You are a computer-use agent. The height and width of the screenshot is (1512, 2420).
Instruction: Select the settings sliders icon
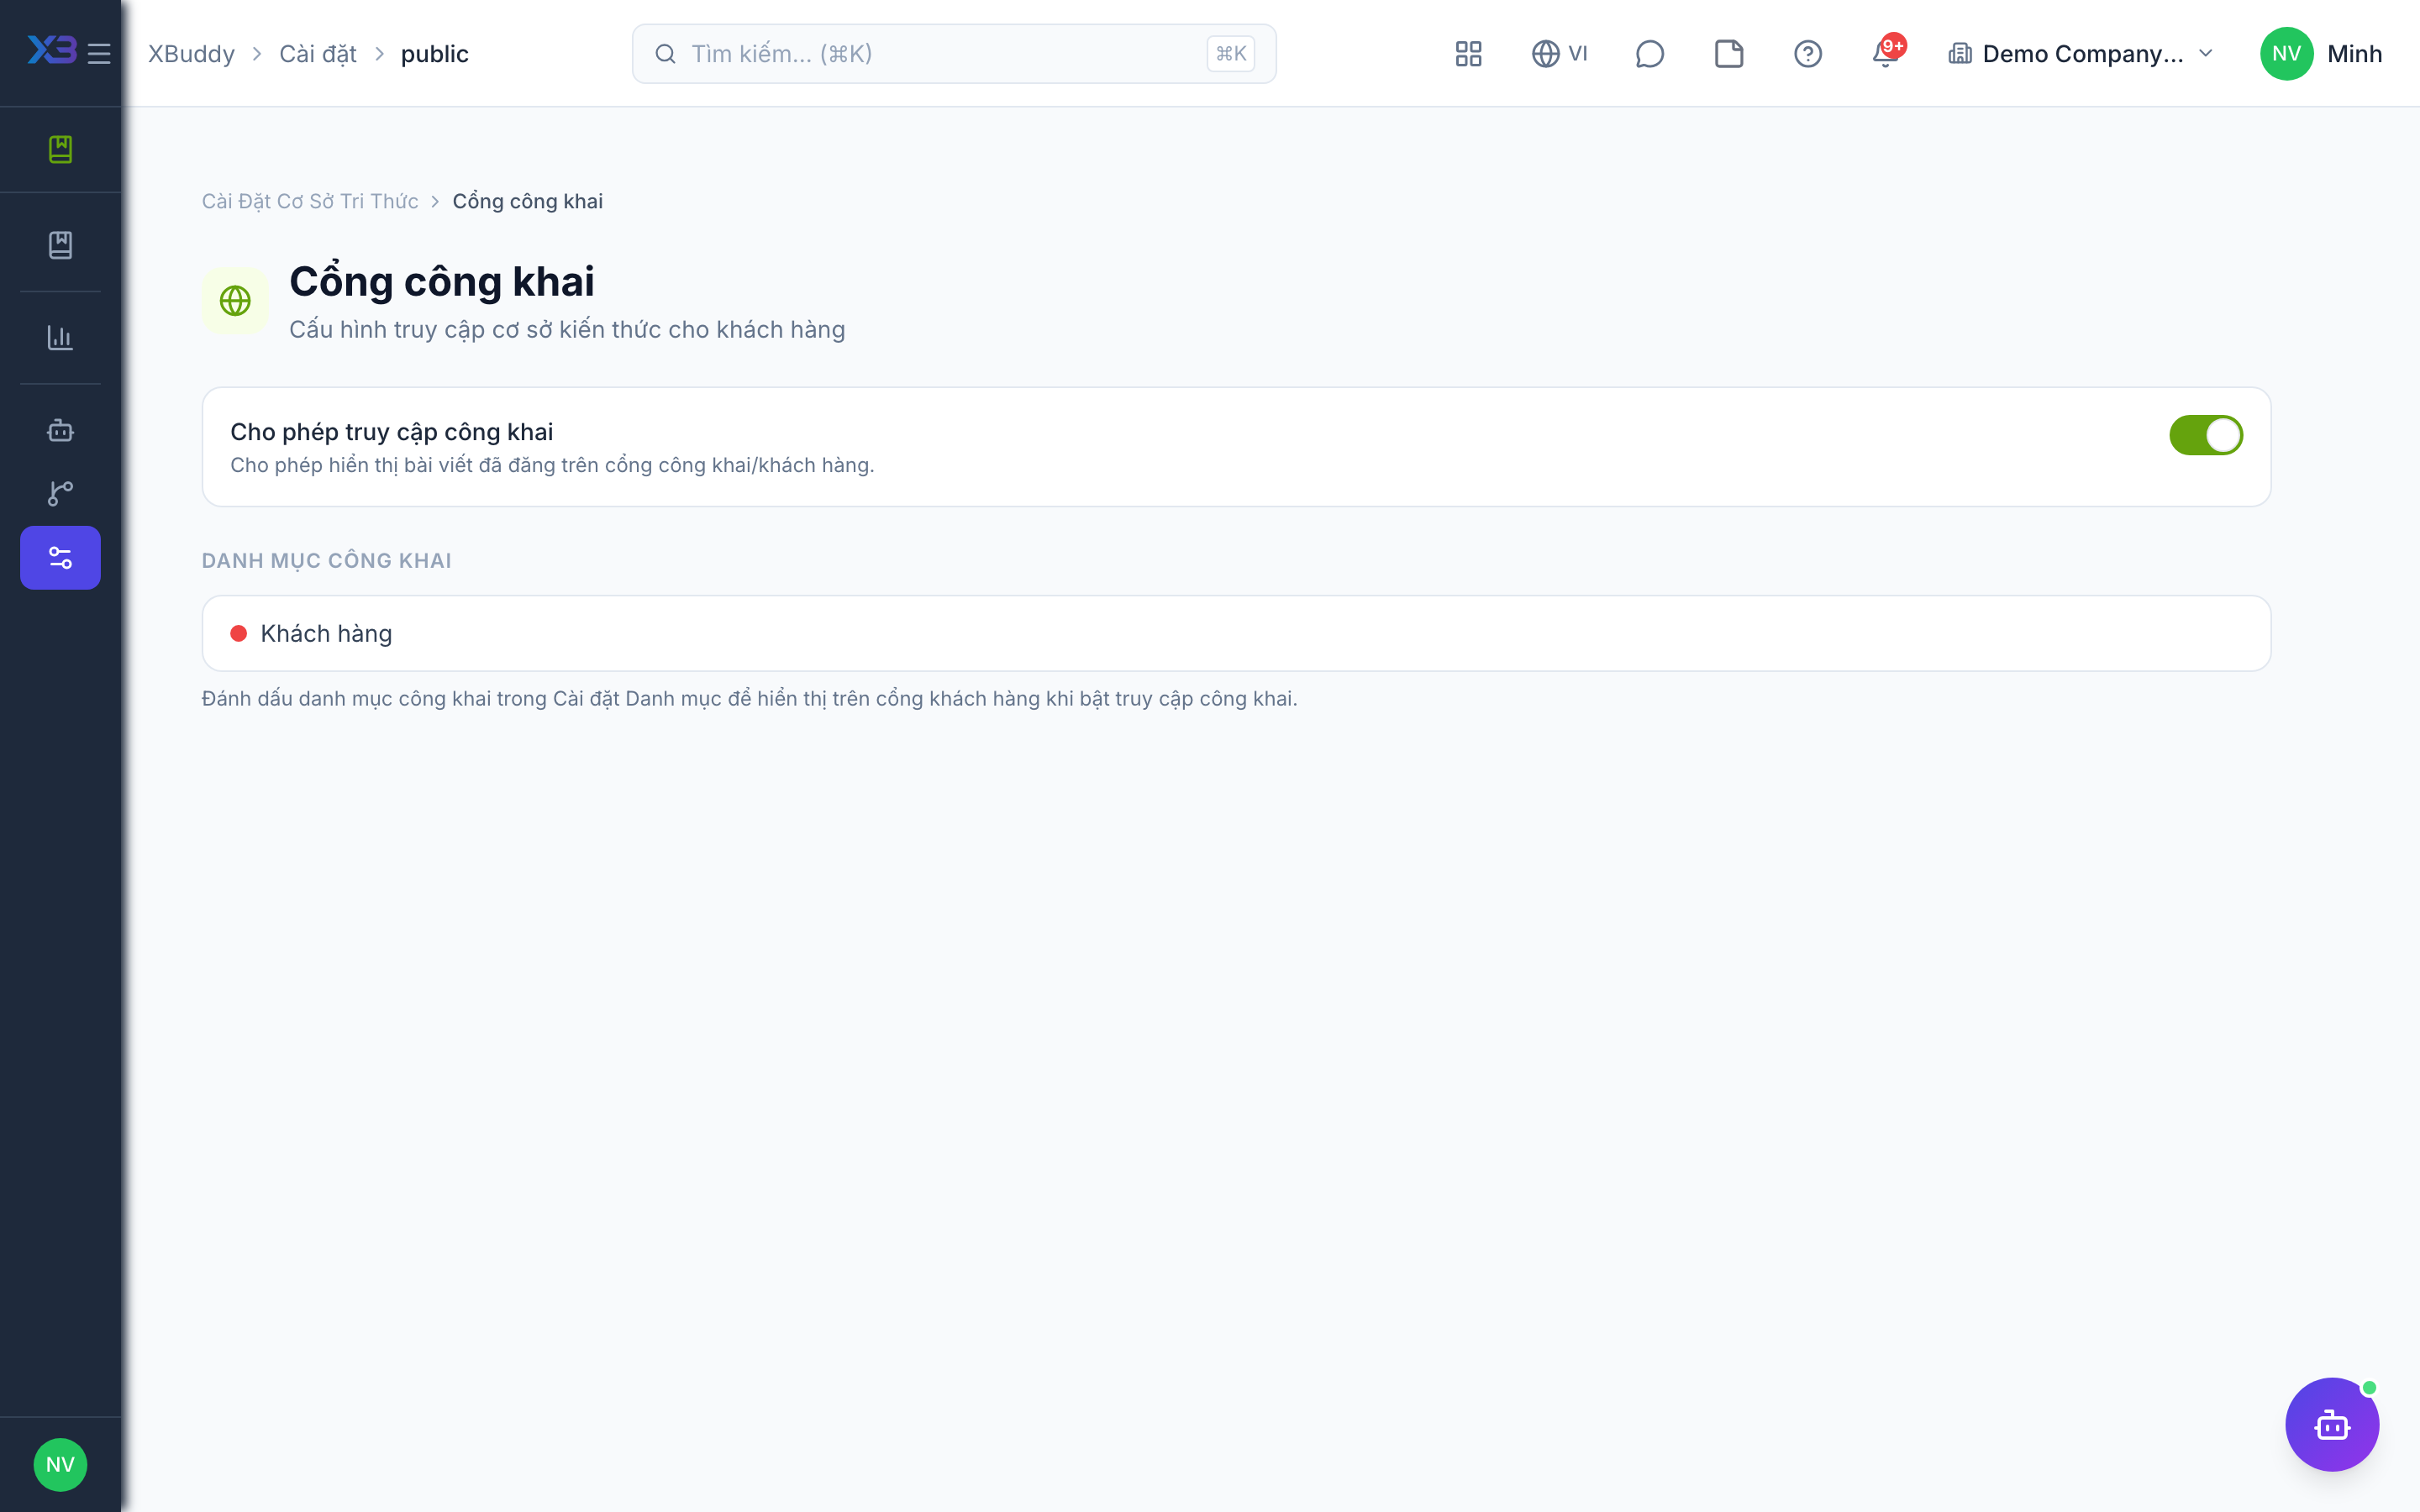[60, 557]
